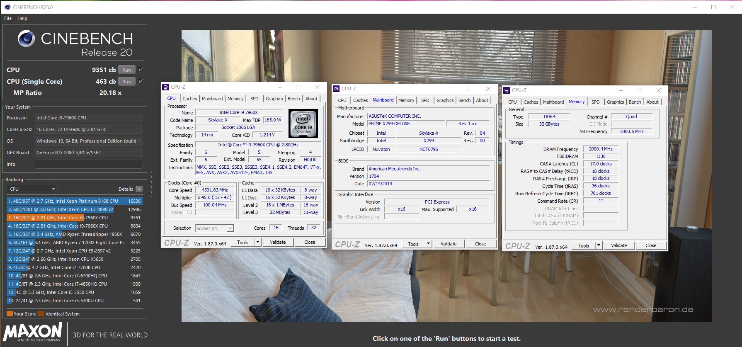Click the Info input field
Viewport: 742px width, 347px height.
point(88,164)
